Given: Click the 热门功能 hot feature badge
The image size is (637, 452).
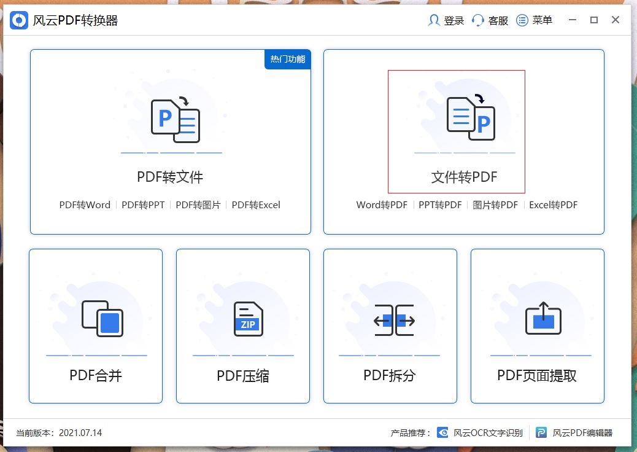Looking at the screenshot, I should click(287, 60).
